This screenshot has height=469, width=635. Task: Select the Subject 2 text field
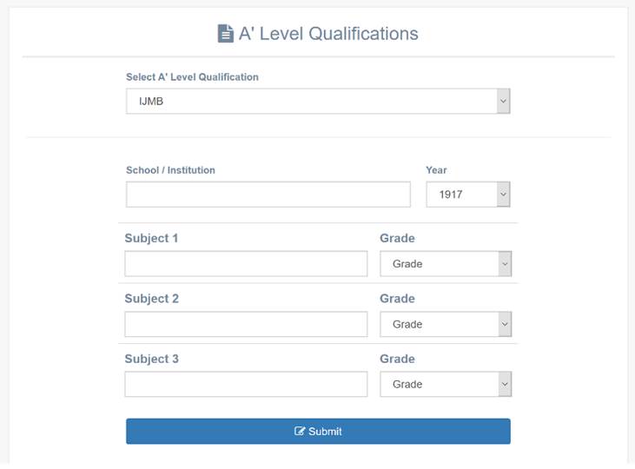pos(246,324)
